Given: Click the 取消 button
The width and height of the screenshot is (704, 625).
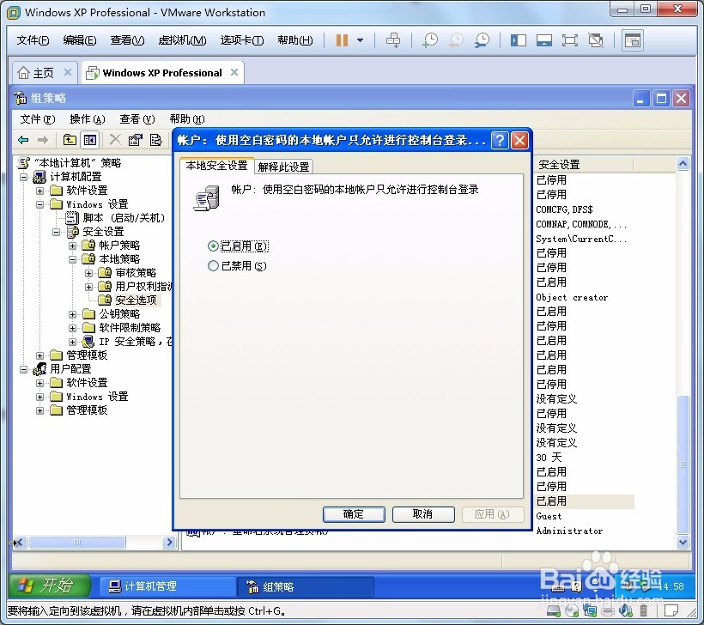Looking at the screenshot, I should pos(423,514).
